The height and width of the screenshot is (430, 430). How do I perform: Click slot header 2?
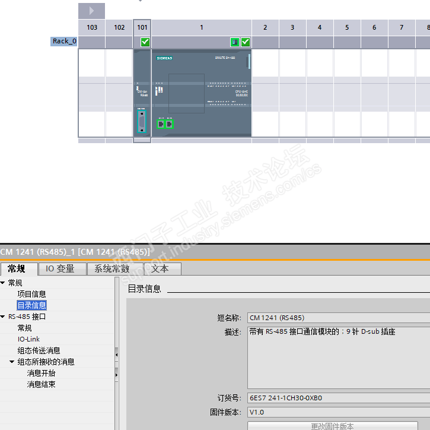[x=265, y=27]
